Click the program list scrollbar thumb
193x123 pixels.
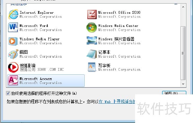coord(183,53)
